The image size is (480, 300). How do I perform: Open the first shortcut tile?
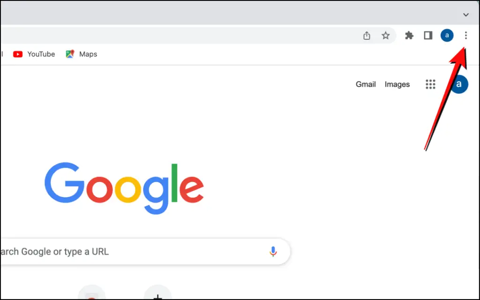tap(91, 293)
